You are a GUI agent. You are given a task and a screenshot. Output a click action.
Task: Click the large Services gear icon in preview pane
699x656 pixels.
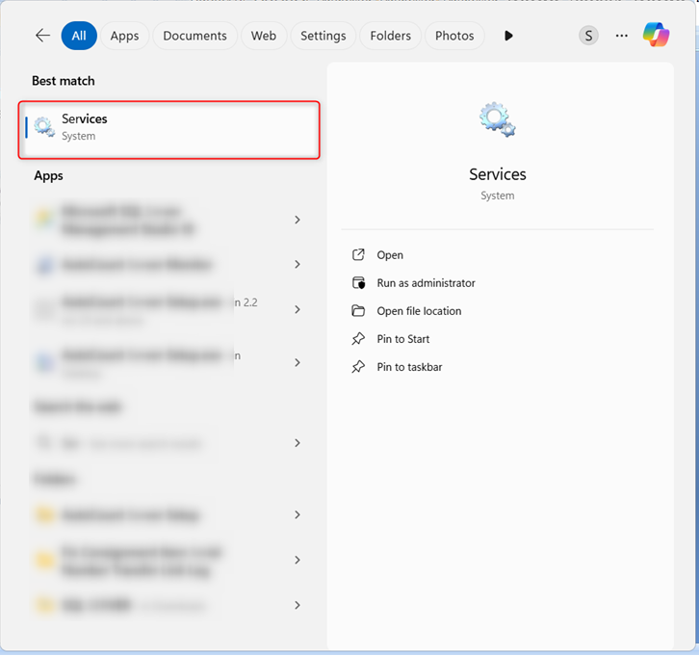[497, 119]
